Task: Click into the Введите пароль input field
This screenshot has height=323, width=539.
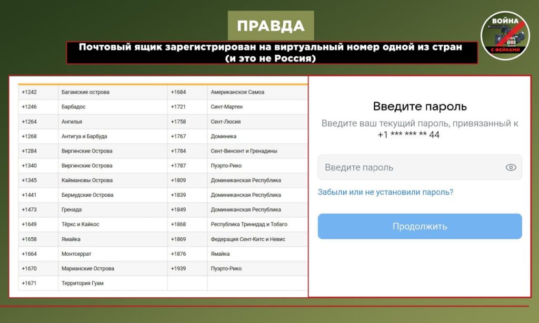Action: pyautogui.click(x=411, y=168)
